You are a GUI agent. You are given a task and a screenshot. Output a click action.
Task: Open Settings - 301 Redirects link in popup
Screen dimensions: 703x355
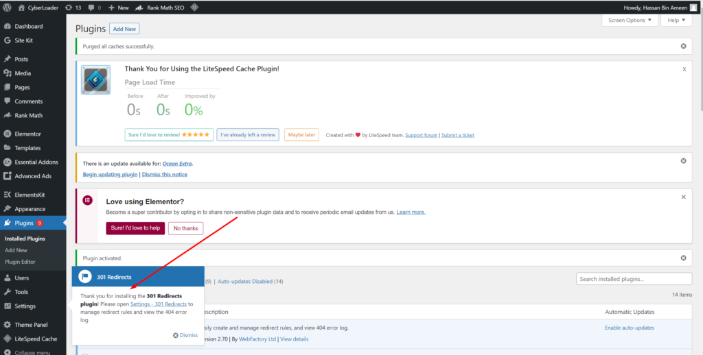click(x=159, y=304)
